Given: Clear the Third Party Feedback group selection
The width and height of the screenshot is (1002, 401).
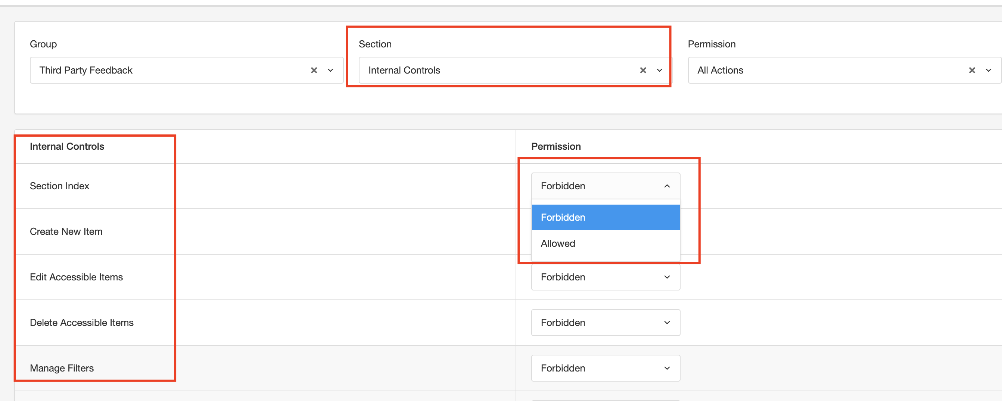Looking at the screenshot, I should 314,71.
